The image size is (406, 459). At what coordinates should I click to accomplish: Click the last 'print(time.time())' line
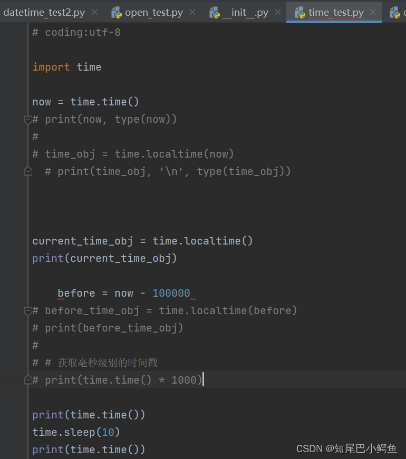89,450
